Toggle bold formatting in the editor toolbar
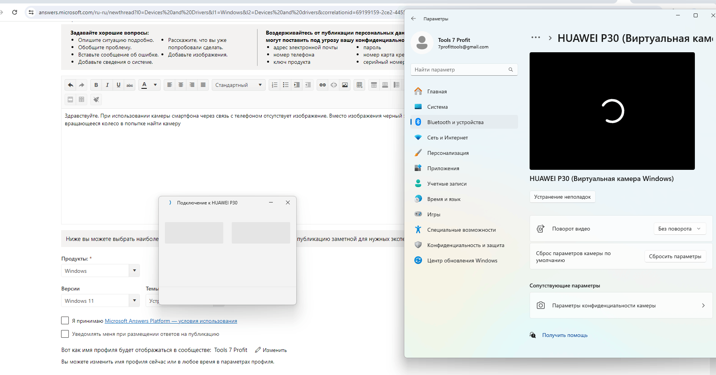The height and width of the screenshot is (375, 716). pyautogui.click(x=96, y=85)
